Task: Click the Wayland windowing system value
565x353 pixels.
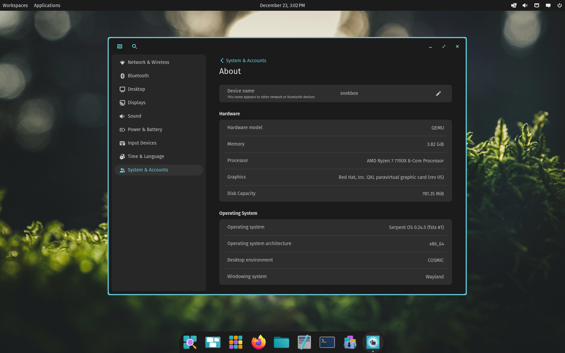Action: pos(435,277)
